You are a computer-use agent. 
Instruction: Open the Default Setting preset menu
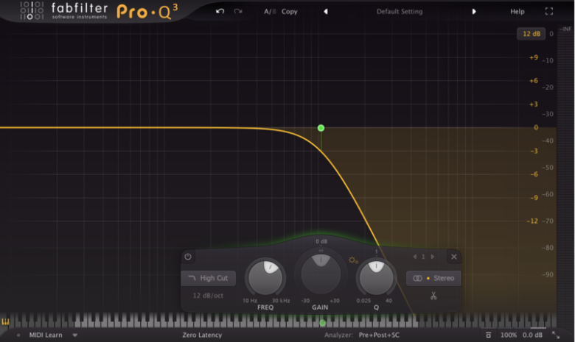coord(400,12)
